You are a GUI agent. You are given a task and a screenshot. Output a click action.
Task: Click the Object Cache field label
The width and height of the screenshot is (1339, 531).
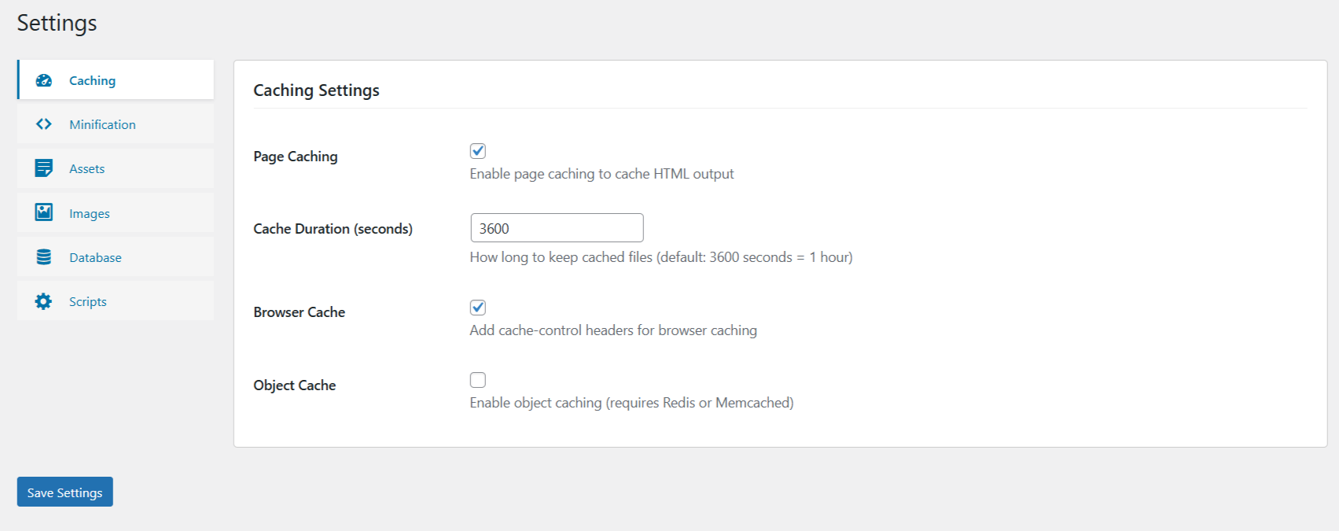click(295, 385)
